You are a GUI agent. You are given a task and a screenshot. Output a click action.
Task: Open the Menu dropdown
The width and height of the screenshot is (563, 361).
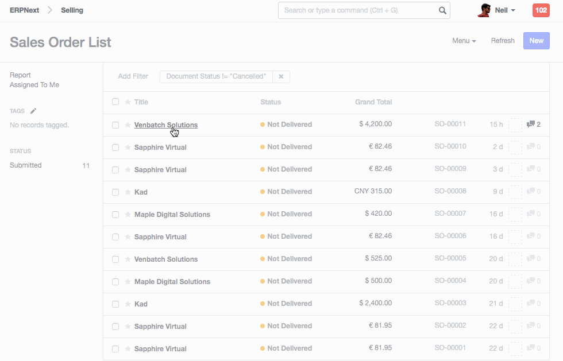tap(464, 41)
